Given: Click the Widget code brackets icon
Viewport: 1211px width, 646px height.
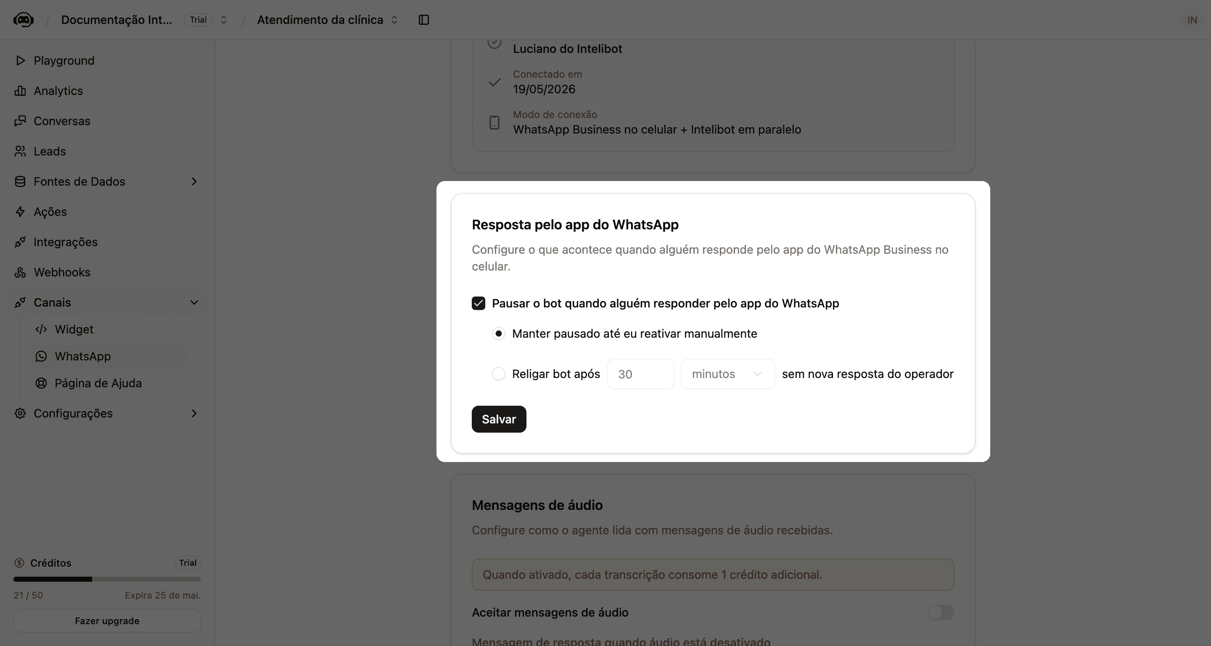Looking at the screenshot, I should point(41,330).
